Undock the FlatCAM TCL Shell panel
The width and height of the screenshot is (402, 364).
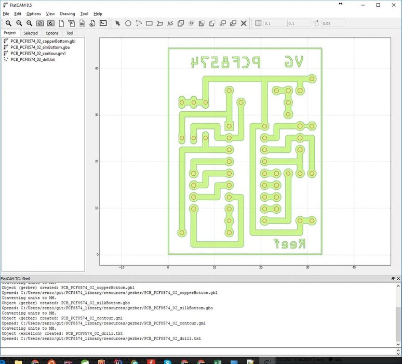point(393,279)
